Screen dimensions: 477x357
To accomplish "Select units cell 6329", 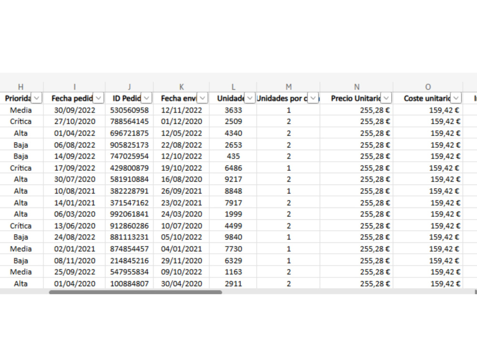I will (x=233, y=260).
